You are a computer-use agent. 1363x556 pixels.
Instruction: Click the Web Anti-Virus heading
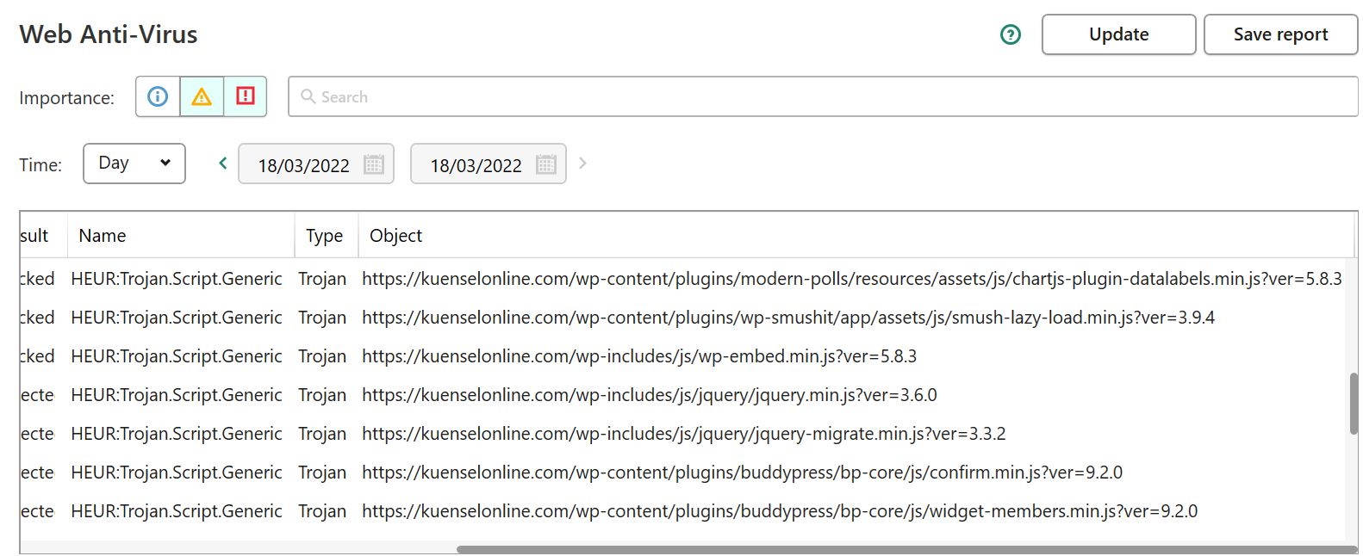click(x=109, y=34)
